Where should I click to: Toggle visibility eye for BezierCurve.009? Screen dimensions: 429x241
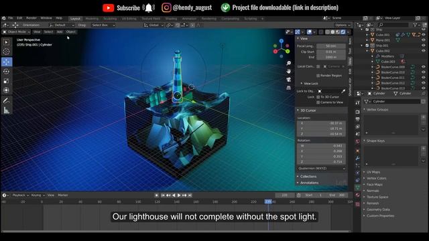424,67
